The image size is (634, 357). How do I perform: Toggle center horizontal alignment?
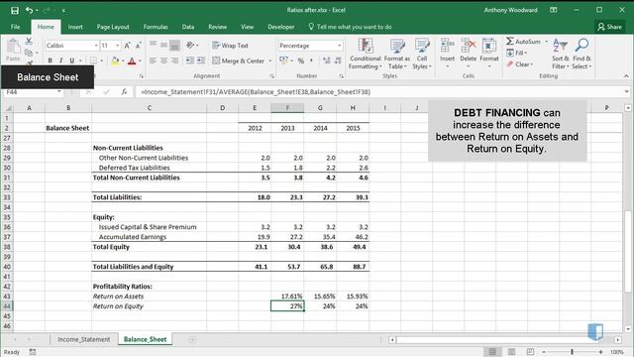coord(163,60)
